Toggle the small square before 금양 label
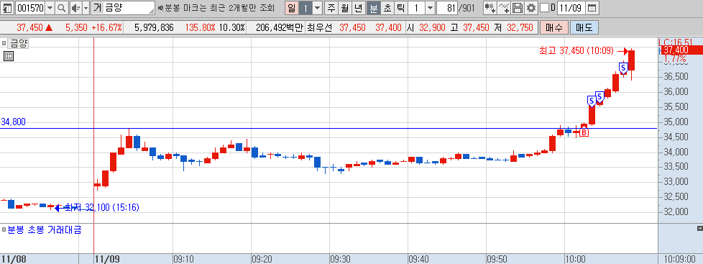Viewport: 703px width, 264px height. click(x=4, y=44)
